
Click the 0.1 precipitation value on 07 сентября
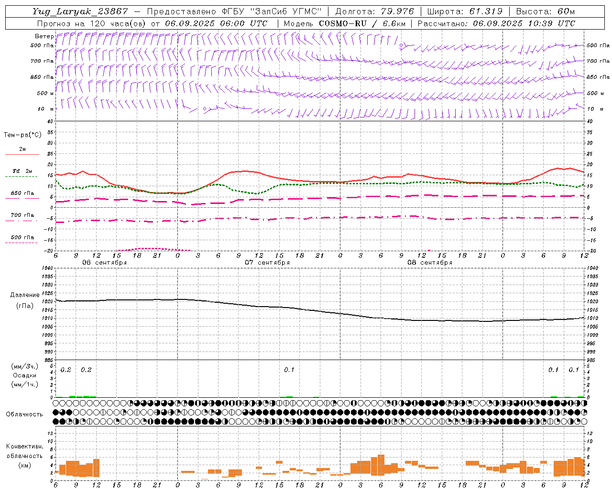(x=289, y=370)
